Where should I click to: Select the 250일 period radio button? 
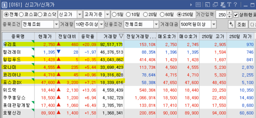(179, 15)
